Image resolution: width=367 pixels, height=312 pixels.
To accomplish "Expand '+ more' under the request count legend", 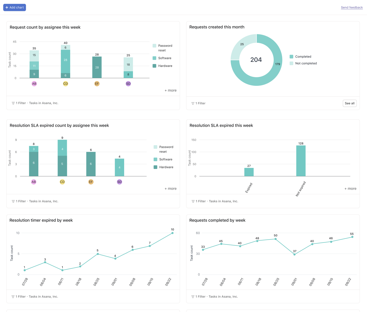I will pos(171,90).
